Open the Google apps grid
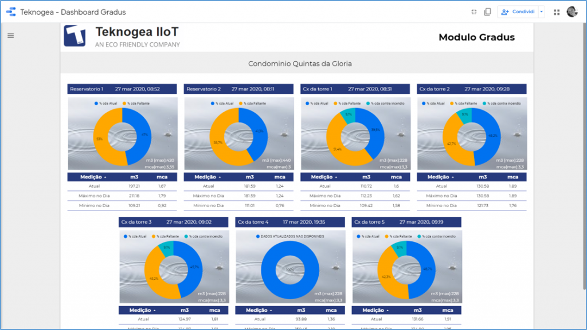587x330 pixels. point(557,13)
